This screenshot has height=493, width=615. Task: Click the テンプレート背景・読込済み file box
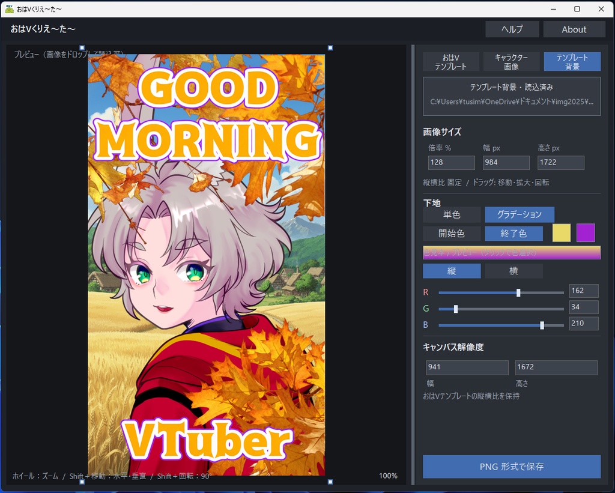click(512, 96)
